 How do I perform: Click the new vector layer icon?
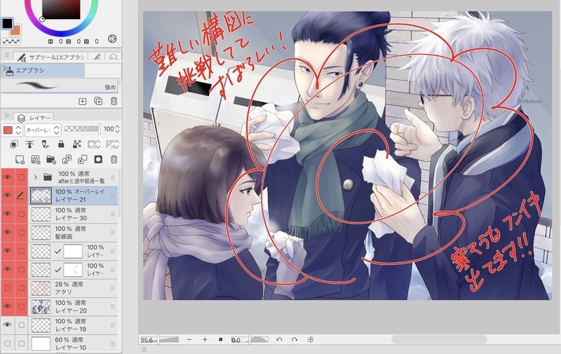click(35, 160)
